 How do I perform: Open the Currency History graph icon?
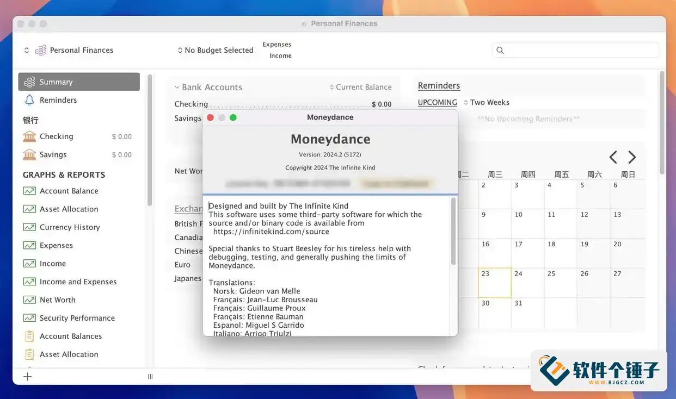coord(29,227)
